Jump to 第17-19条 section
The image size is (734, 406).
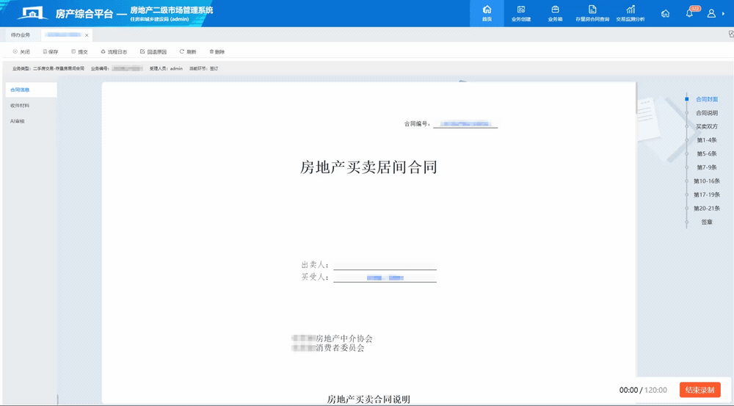tap(706, 195)
